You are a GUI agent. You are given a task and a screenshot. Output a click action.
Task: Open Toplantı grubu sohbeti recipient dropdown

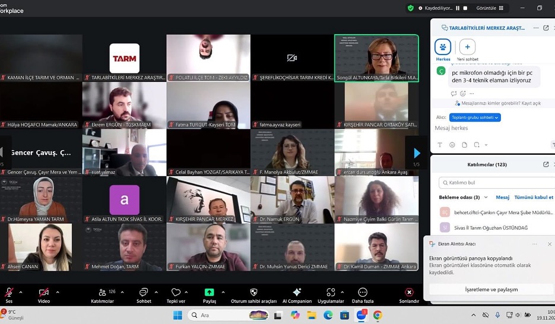click(475, 117)
